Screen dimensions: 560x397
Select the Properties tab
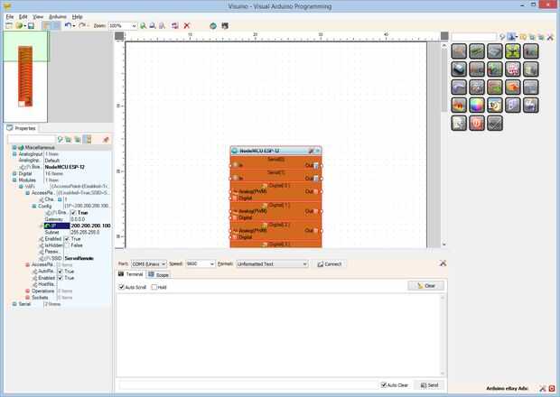point(22,128)
